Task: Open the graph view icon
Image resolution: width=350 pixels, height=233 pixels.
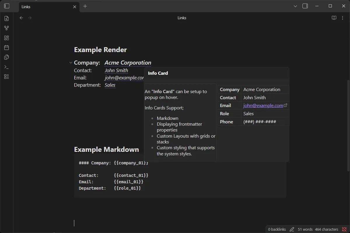Action: point(7,28)
